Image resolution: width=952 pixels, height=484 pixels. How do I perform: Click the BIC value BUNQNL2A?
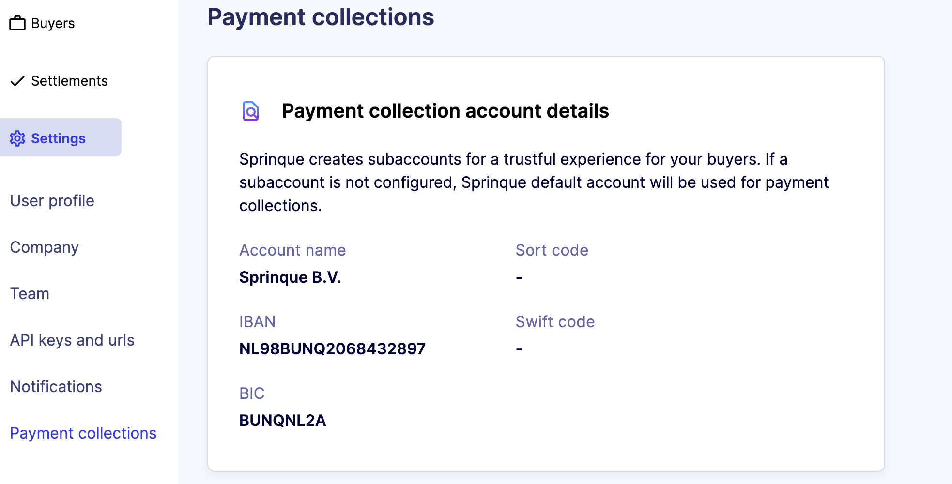click(282, 421)
